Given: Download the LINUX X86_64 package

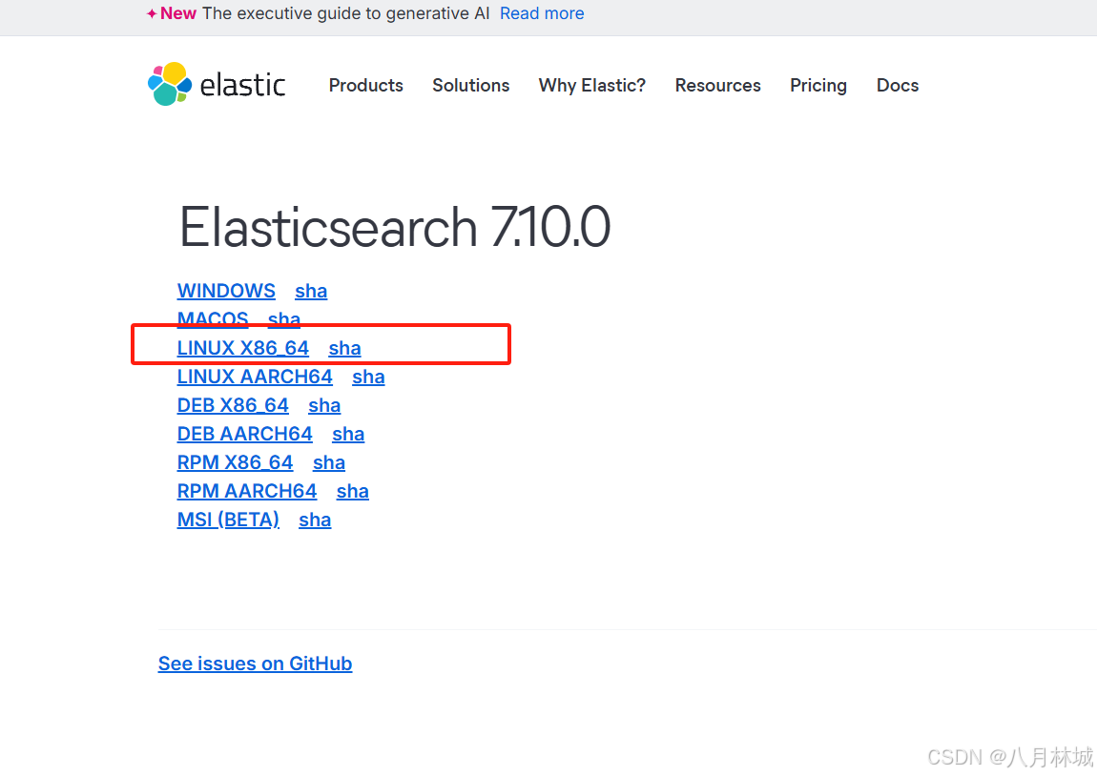Looking at the screenshot, I should (242, 348).
